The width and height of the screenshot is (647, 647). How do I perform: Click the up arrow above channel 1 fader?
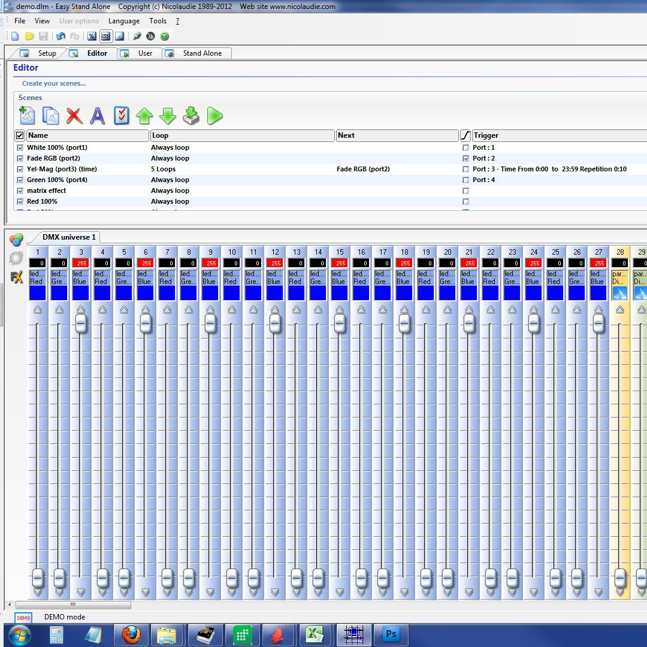click(x=38, y=310)
